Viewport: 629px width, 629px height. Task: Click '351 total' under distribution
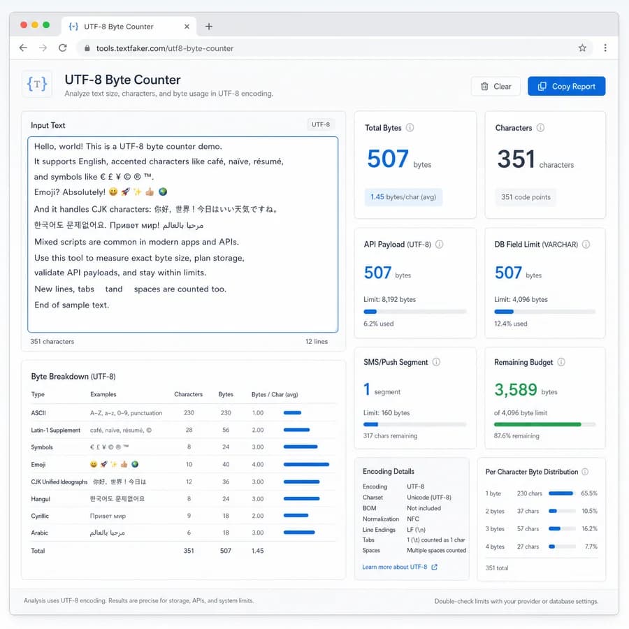click(497, 568)
